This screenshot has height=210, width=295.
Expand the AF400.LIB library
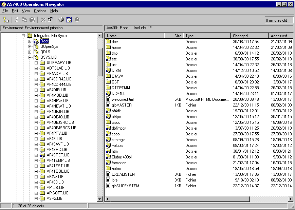tap(36, 182)
